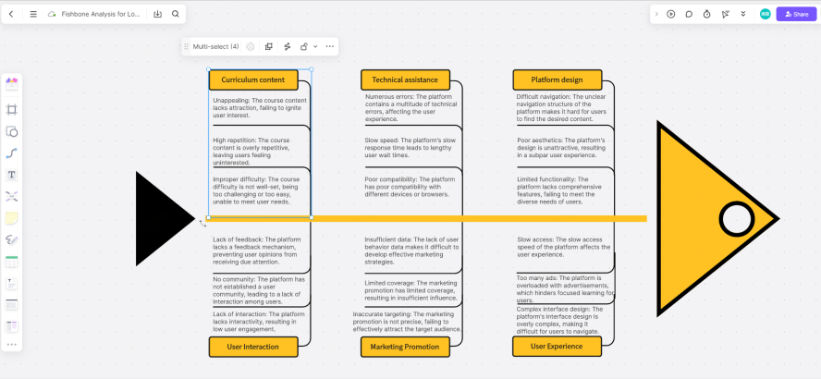Open the comments panel

689,14
